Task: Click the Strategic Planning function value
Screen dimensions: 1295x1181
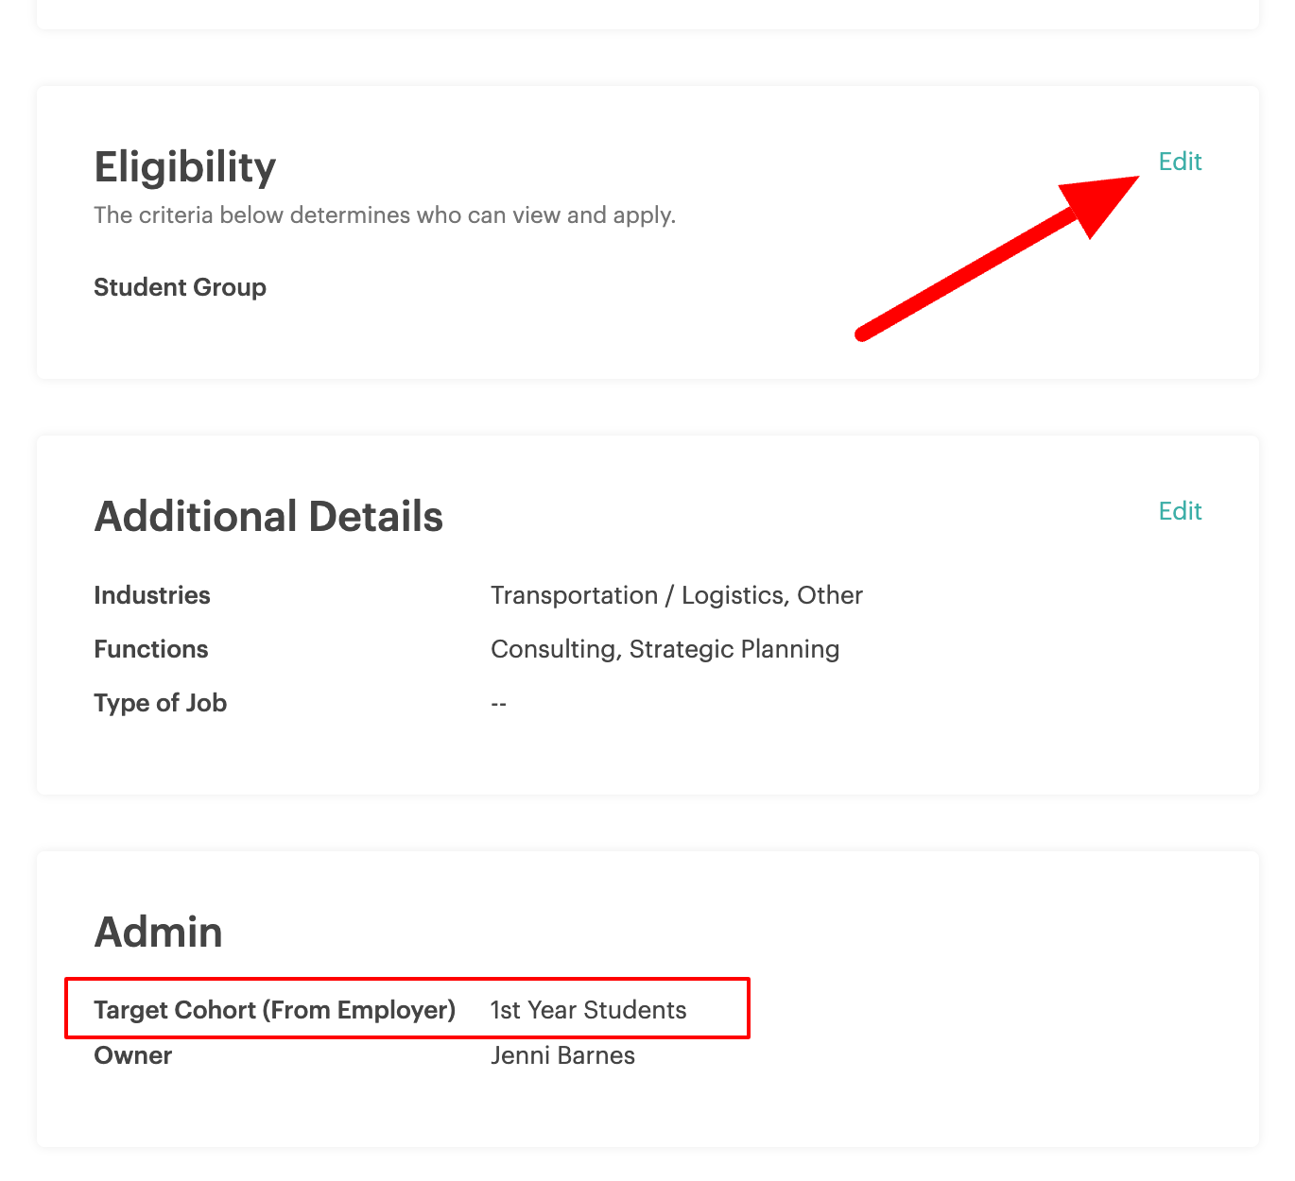Action: [734, 649]
